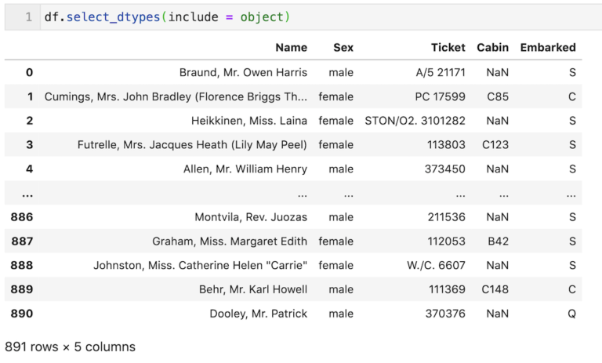Viewport: 602px width, 363px height.
Task: Click the select_dtypes method text
Action: tap(113, 17)
